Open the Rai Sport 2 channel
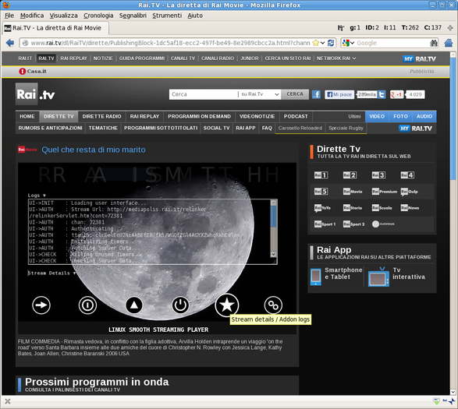 (353, 224)
